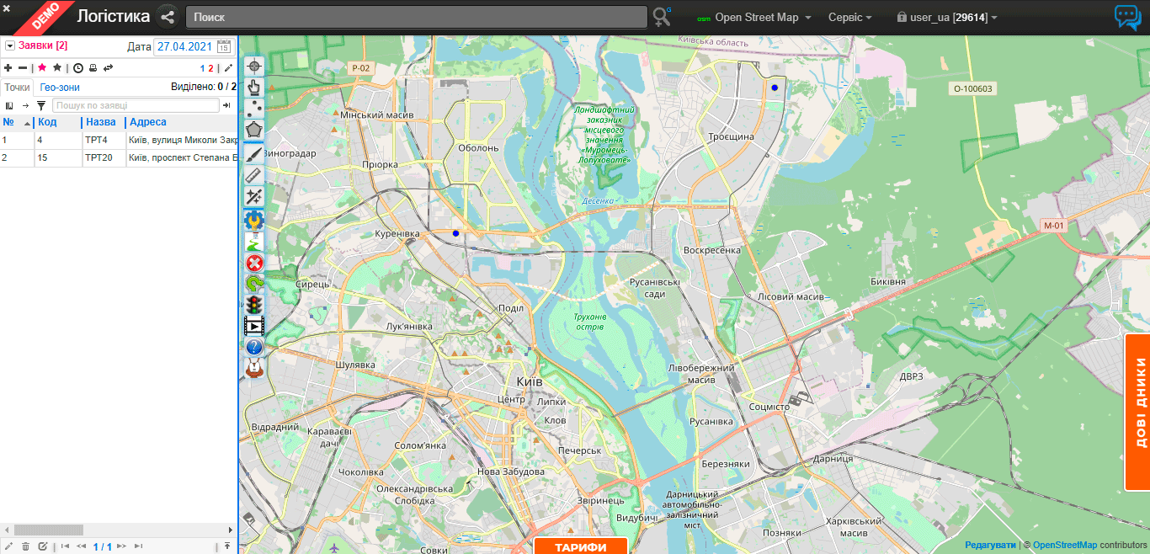The image size is (1150, 554).
Task: Click the filmstrip video playback icon
Action: point(254,325)
